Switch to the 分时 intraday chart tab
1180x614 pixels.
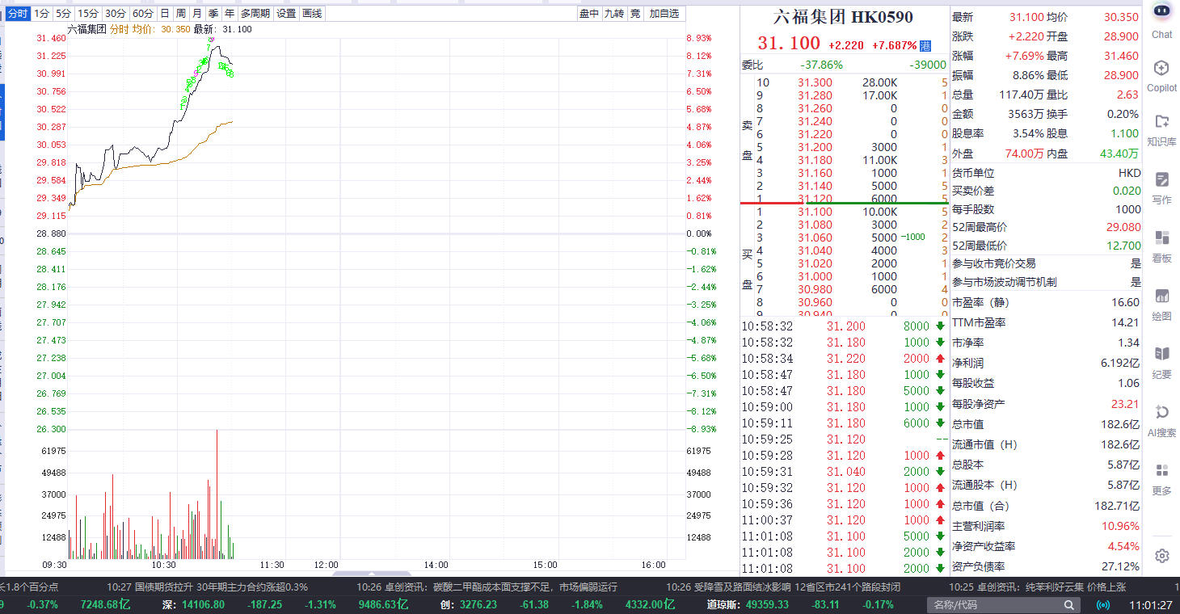(x=19, y=14)
